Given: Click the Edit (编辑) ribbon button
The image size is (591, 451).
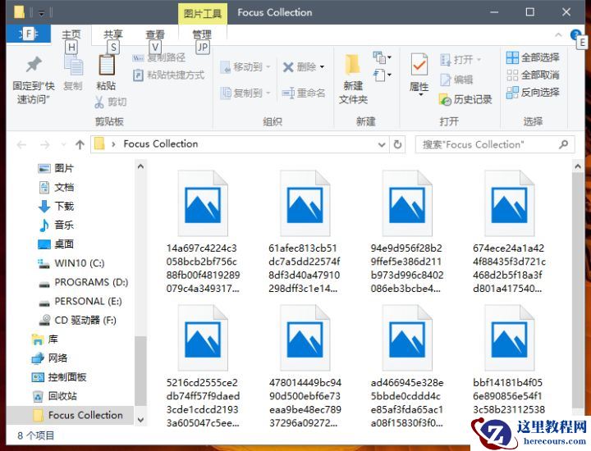Looking at the screenshot, I should point(456,80).
